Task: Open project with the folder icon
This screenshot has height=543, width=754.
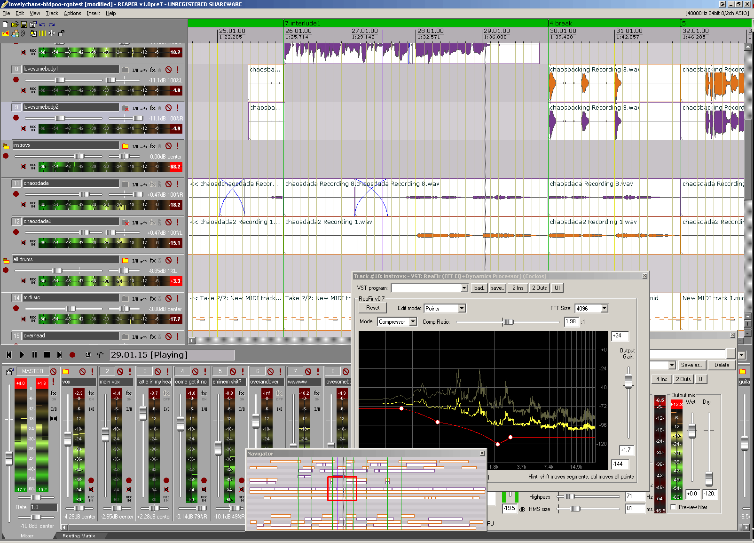Action: (15, 24)
